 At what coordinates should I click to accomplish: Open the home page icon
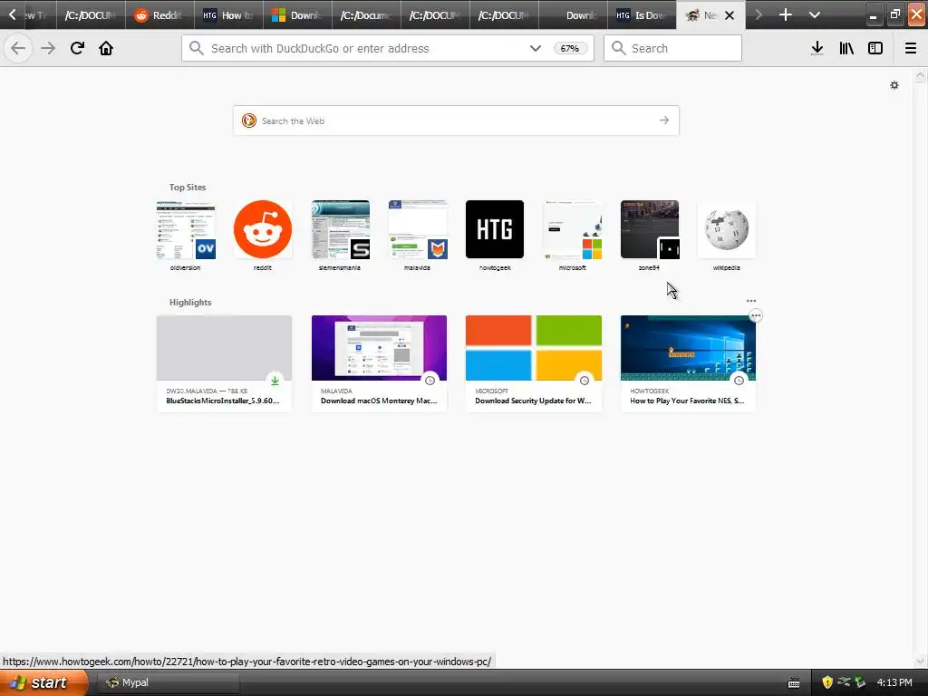click(x=106, y=48)
